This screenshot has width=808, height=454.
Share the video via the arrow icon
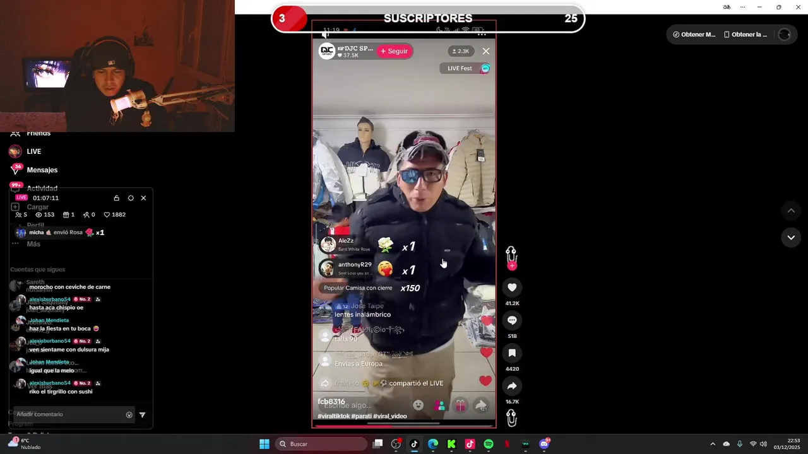coord(512,386)
